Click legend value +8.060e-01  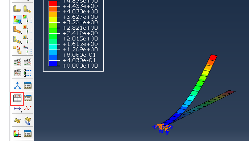(x=79, y=55)
